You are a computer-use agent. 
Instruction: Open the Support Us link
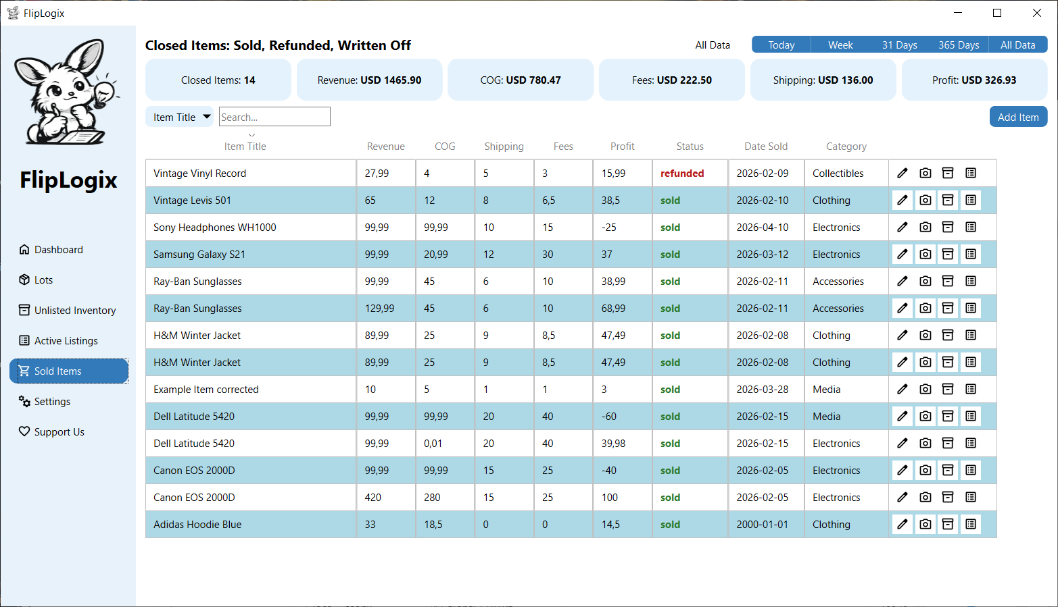point(59,432)
